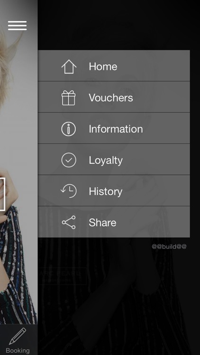
Task: Select the Vouchers menu label
Action: point(111,98)
